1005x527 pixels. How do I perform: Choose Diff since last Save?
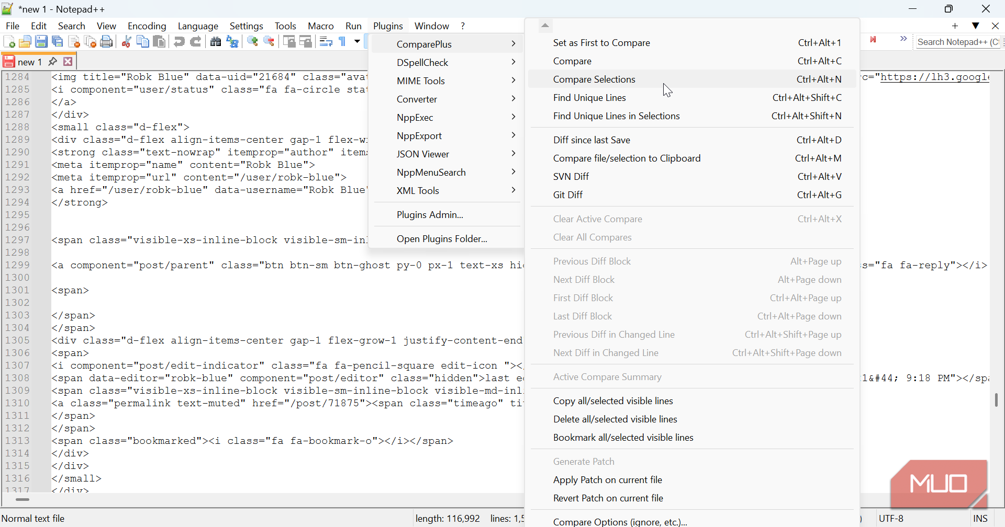(693, 140)
